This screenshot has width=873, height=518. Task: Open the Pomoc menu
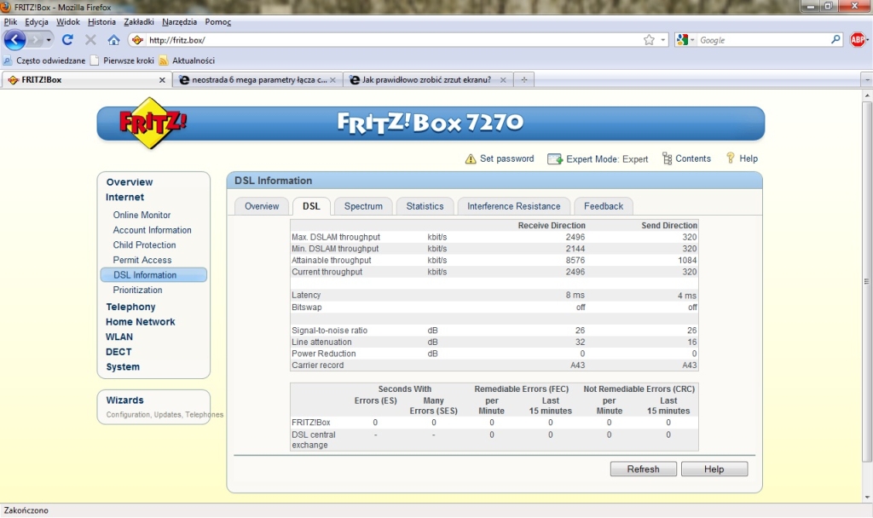click(217, 21)
